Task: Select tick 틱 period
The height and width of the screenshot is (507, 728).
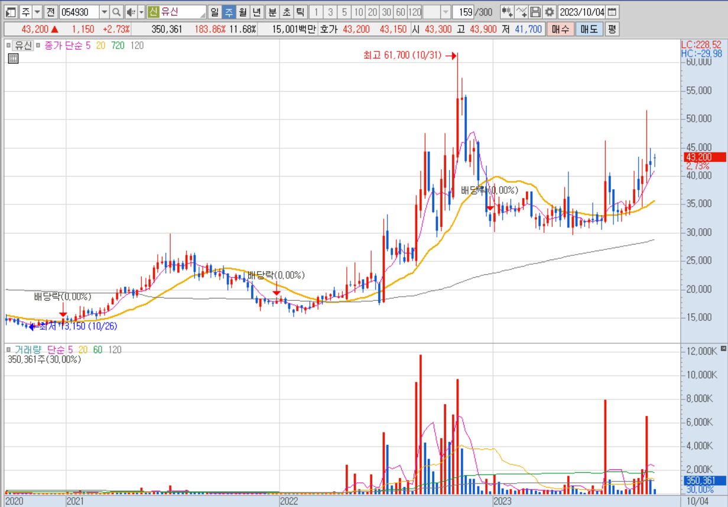Action: click(301, 12)
